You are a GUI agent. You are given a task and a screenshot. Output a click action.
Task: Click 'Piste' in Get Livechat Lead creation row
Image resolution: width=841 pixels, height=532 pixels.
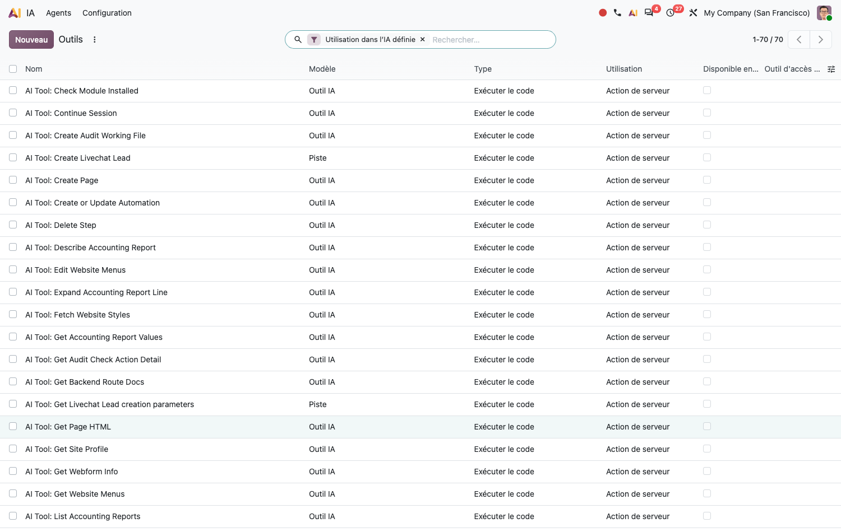(x=318, y=404)
